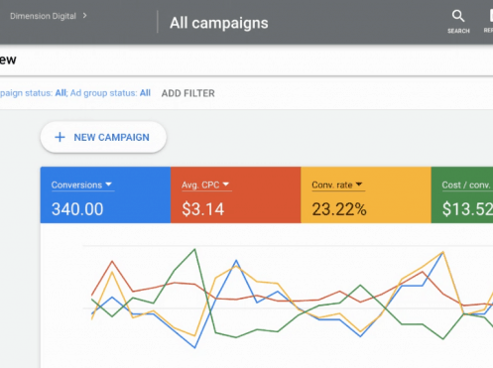Open the Conv. rate metric dropdown
Screen dimensions: 493x368
(x=359, y=184)
